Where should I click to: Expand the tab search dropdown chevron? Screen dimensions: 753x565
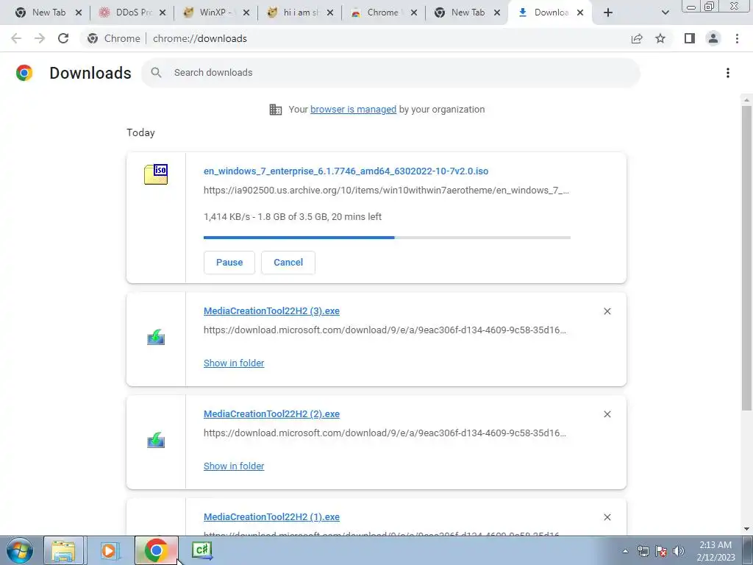pos(665,13)
